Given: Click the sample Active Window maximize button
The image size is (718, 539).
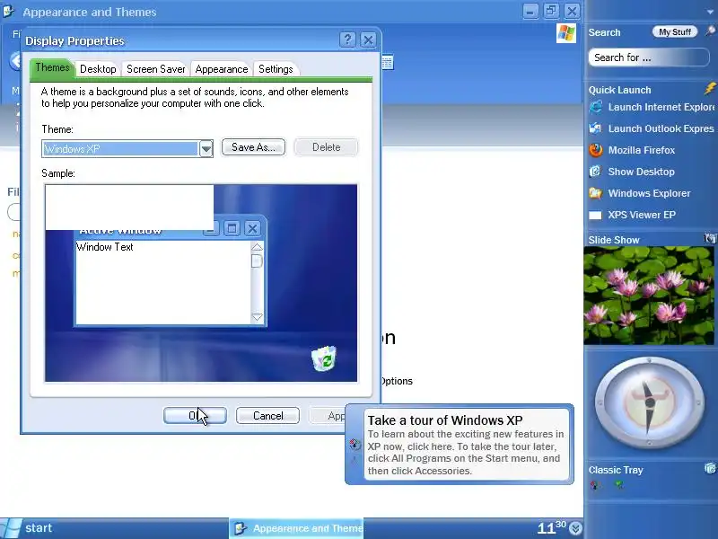Looking at the screenshot, I should click(232, 228).
